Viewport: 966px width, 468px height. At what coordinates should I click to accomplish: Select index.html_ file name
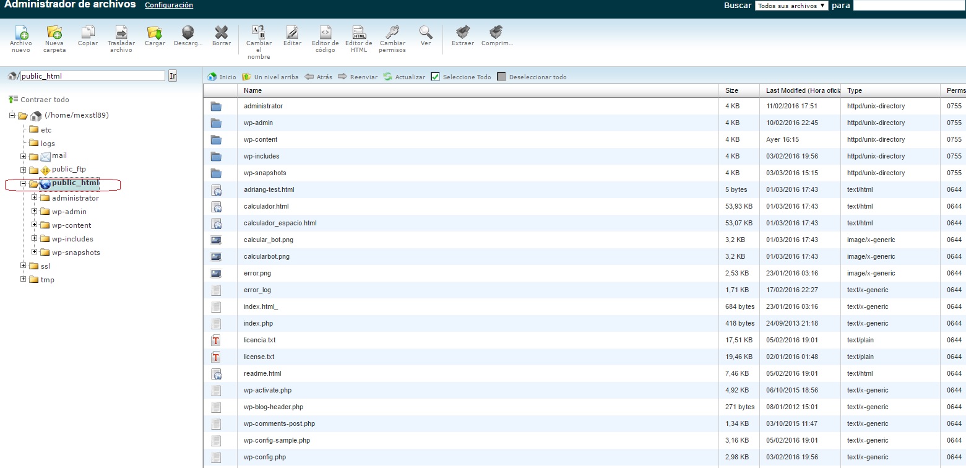click(261, 306)
